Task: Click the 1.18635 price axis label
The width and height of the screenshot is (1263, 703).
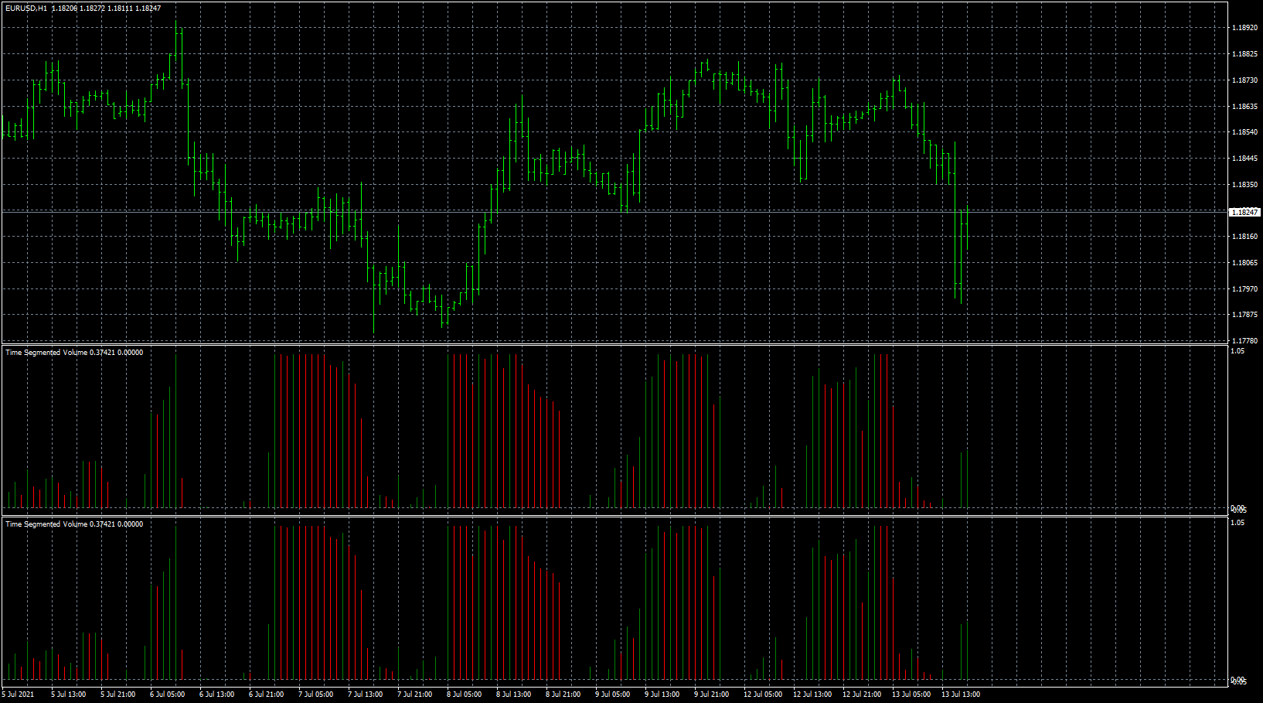Action: (1244, 107)
